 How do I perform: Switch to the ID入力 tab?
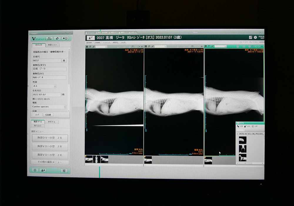tap(39, 45)
